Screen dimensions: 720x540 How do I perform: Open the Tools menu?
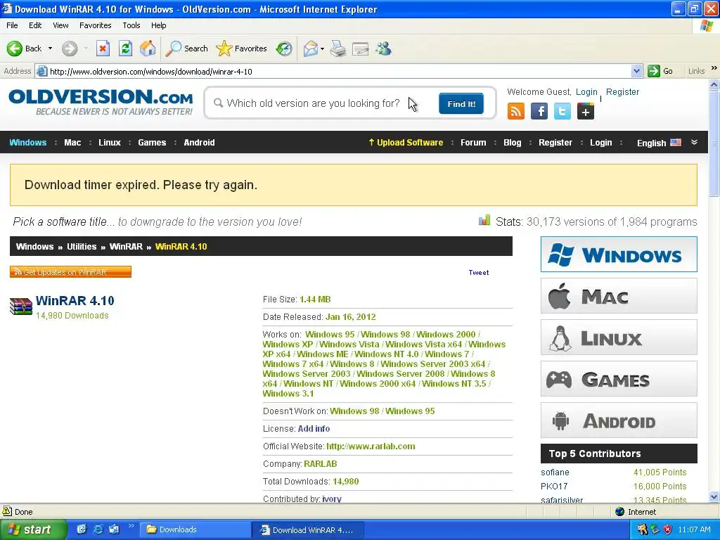(131, 25)
